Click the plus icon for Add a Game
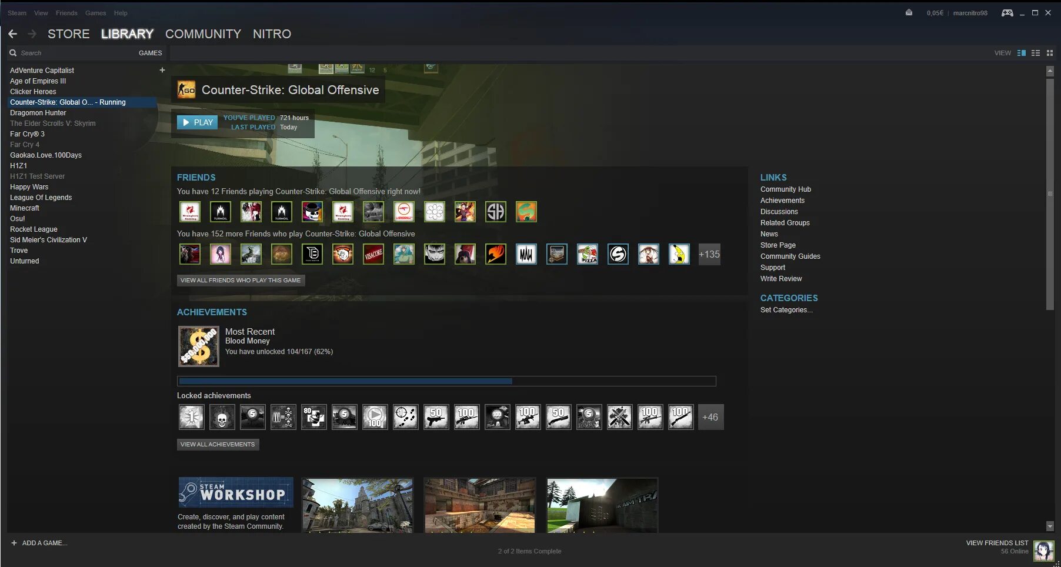The width and height of the screenshot is (1061, 567). pos(14,543)
